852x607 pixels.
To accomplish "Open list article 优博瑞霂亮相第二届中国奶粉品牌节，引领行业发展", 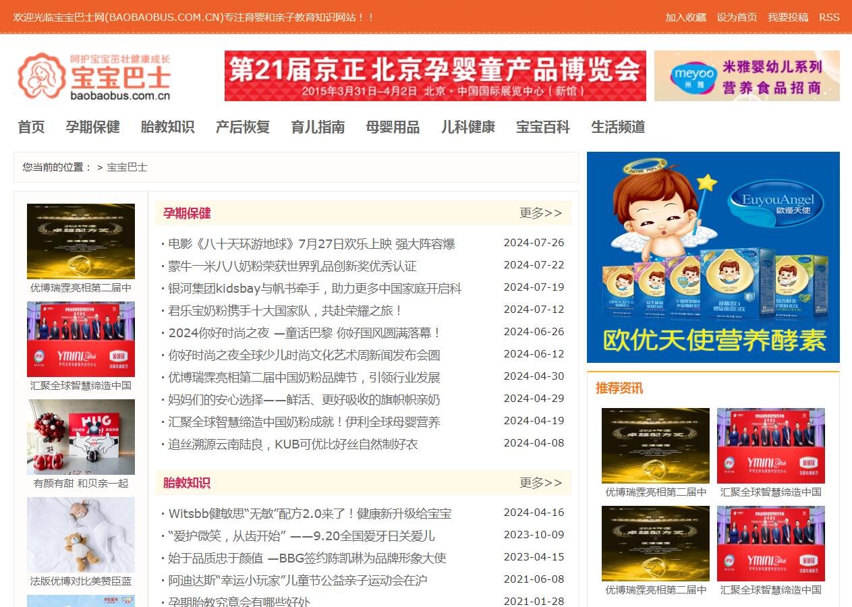I will pyautogui.click(x=304, y=377).
